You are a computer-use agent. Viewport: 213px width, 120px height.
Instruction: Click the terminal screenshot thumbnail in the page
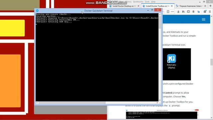(x=162, y=114)
